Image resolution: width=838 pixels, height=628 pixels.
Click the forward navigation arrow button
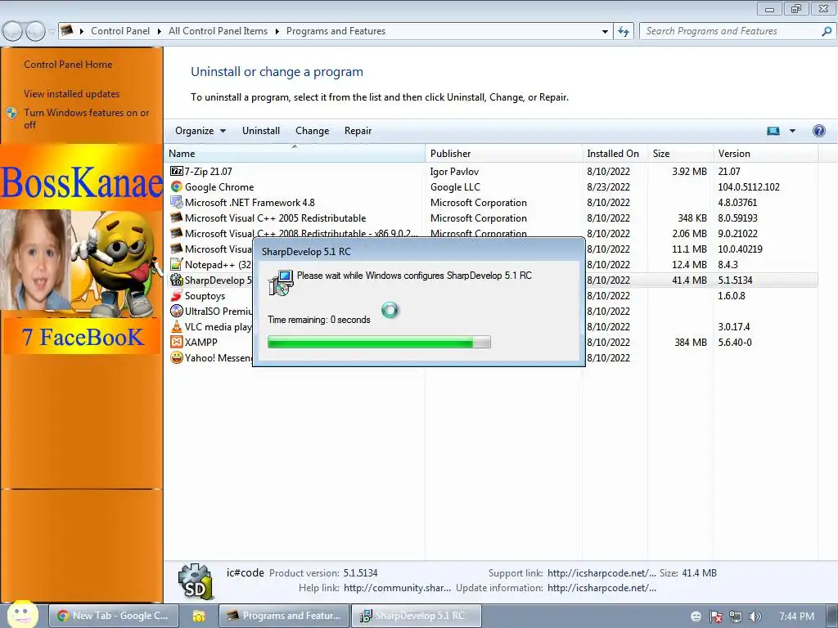tap(35, 32)
